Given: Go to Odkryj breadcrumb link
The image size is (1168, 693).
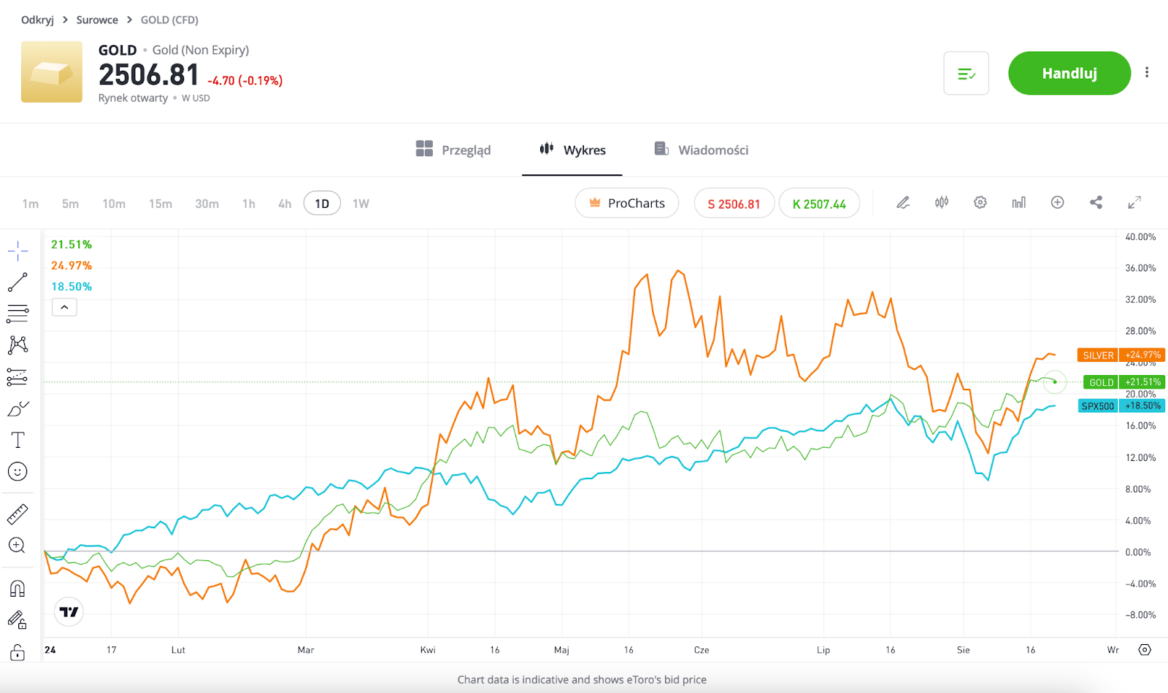Looking at the screenshot, I should 37,20.
